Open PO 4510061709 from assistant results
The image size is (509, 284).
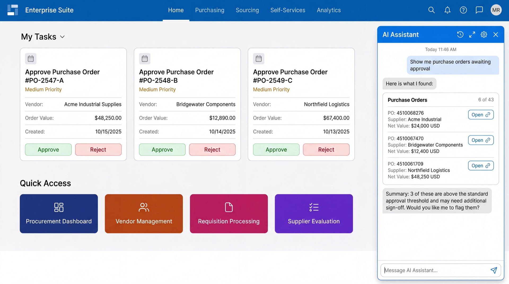[x=481, y=165]
